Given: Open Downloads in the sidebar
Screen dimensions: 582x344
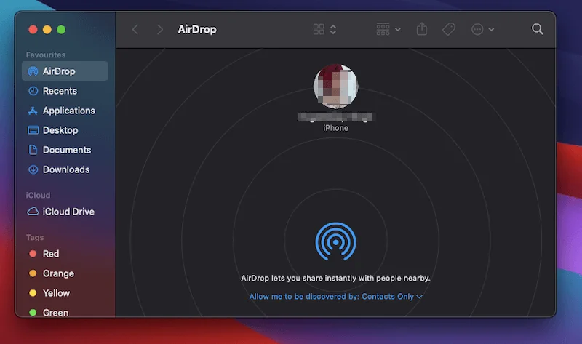Looking at the screenshot, I should 66,169.
